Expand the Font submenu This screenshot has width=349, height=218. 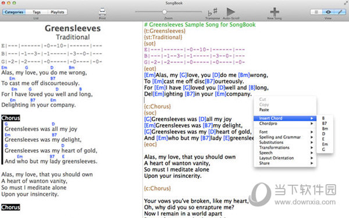pyautogui.click(x=285, y=132)
